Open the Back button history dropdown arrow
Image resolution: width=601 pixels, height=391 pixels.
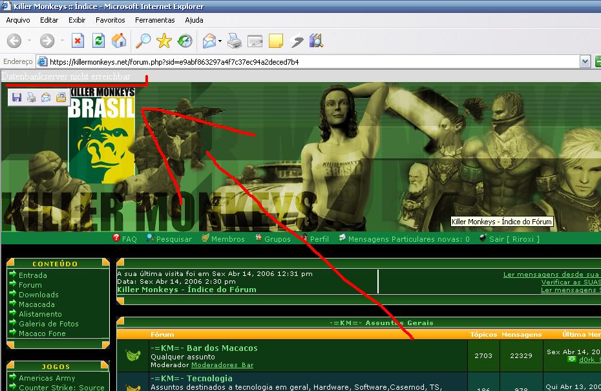point(29,41)
